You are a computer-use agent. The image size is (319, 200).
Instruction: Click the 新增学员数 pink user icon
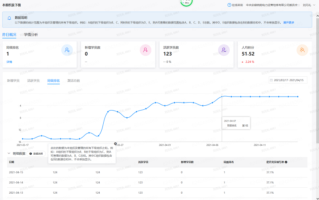click(x=146, y=50)
